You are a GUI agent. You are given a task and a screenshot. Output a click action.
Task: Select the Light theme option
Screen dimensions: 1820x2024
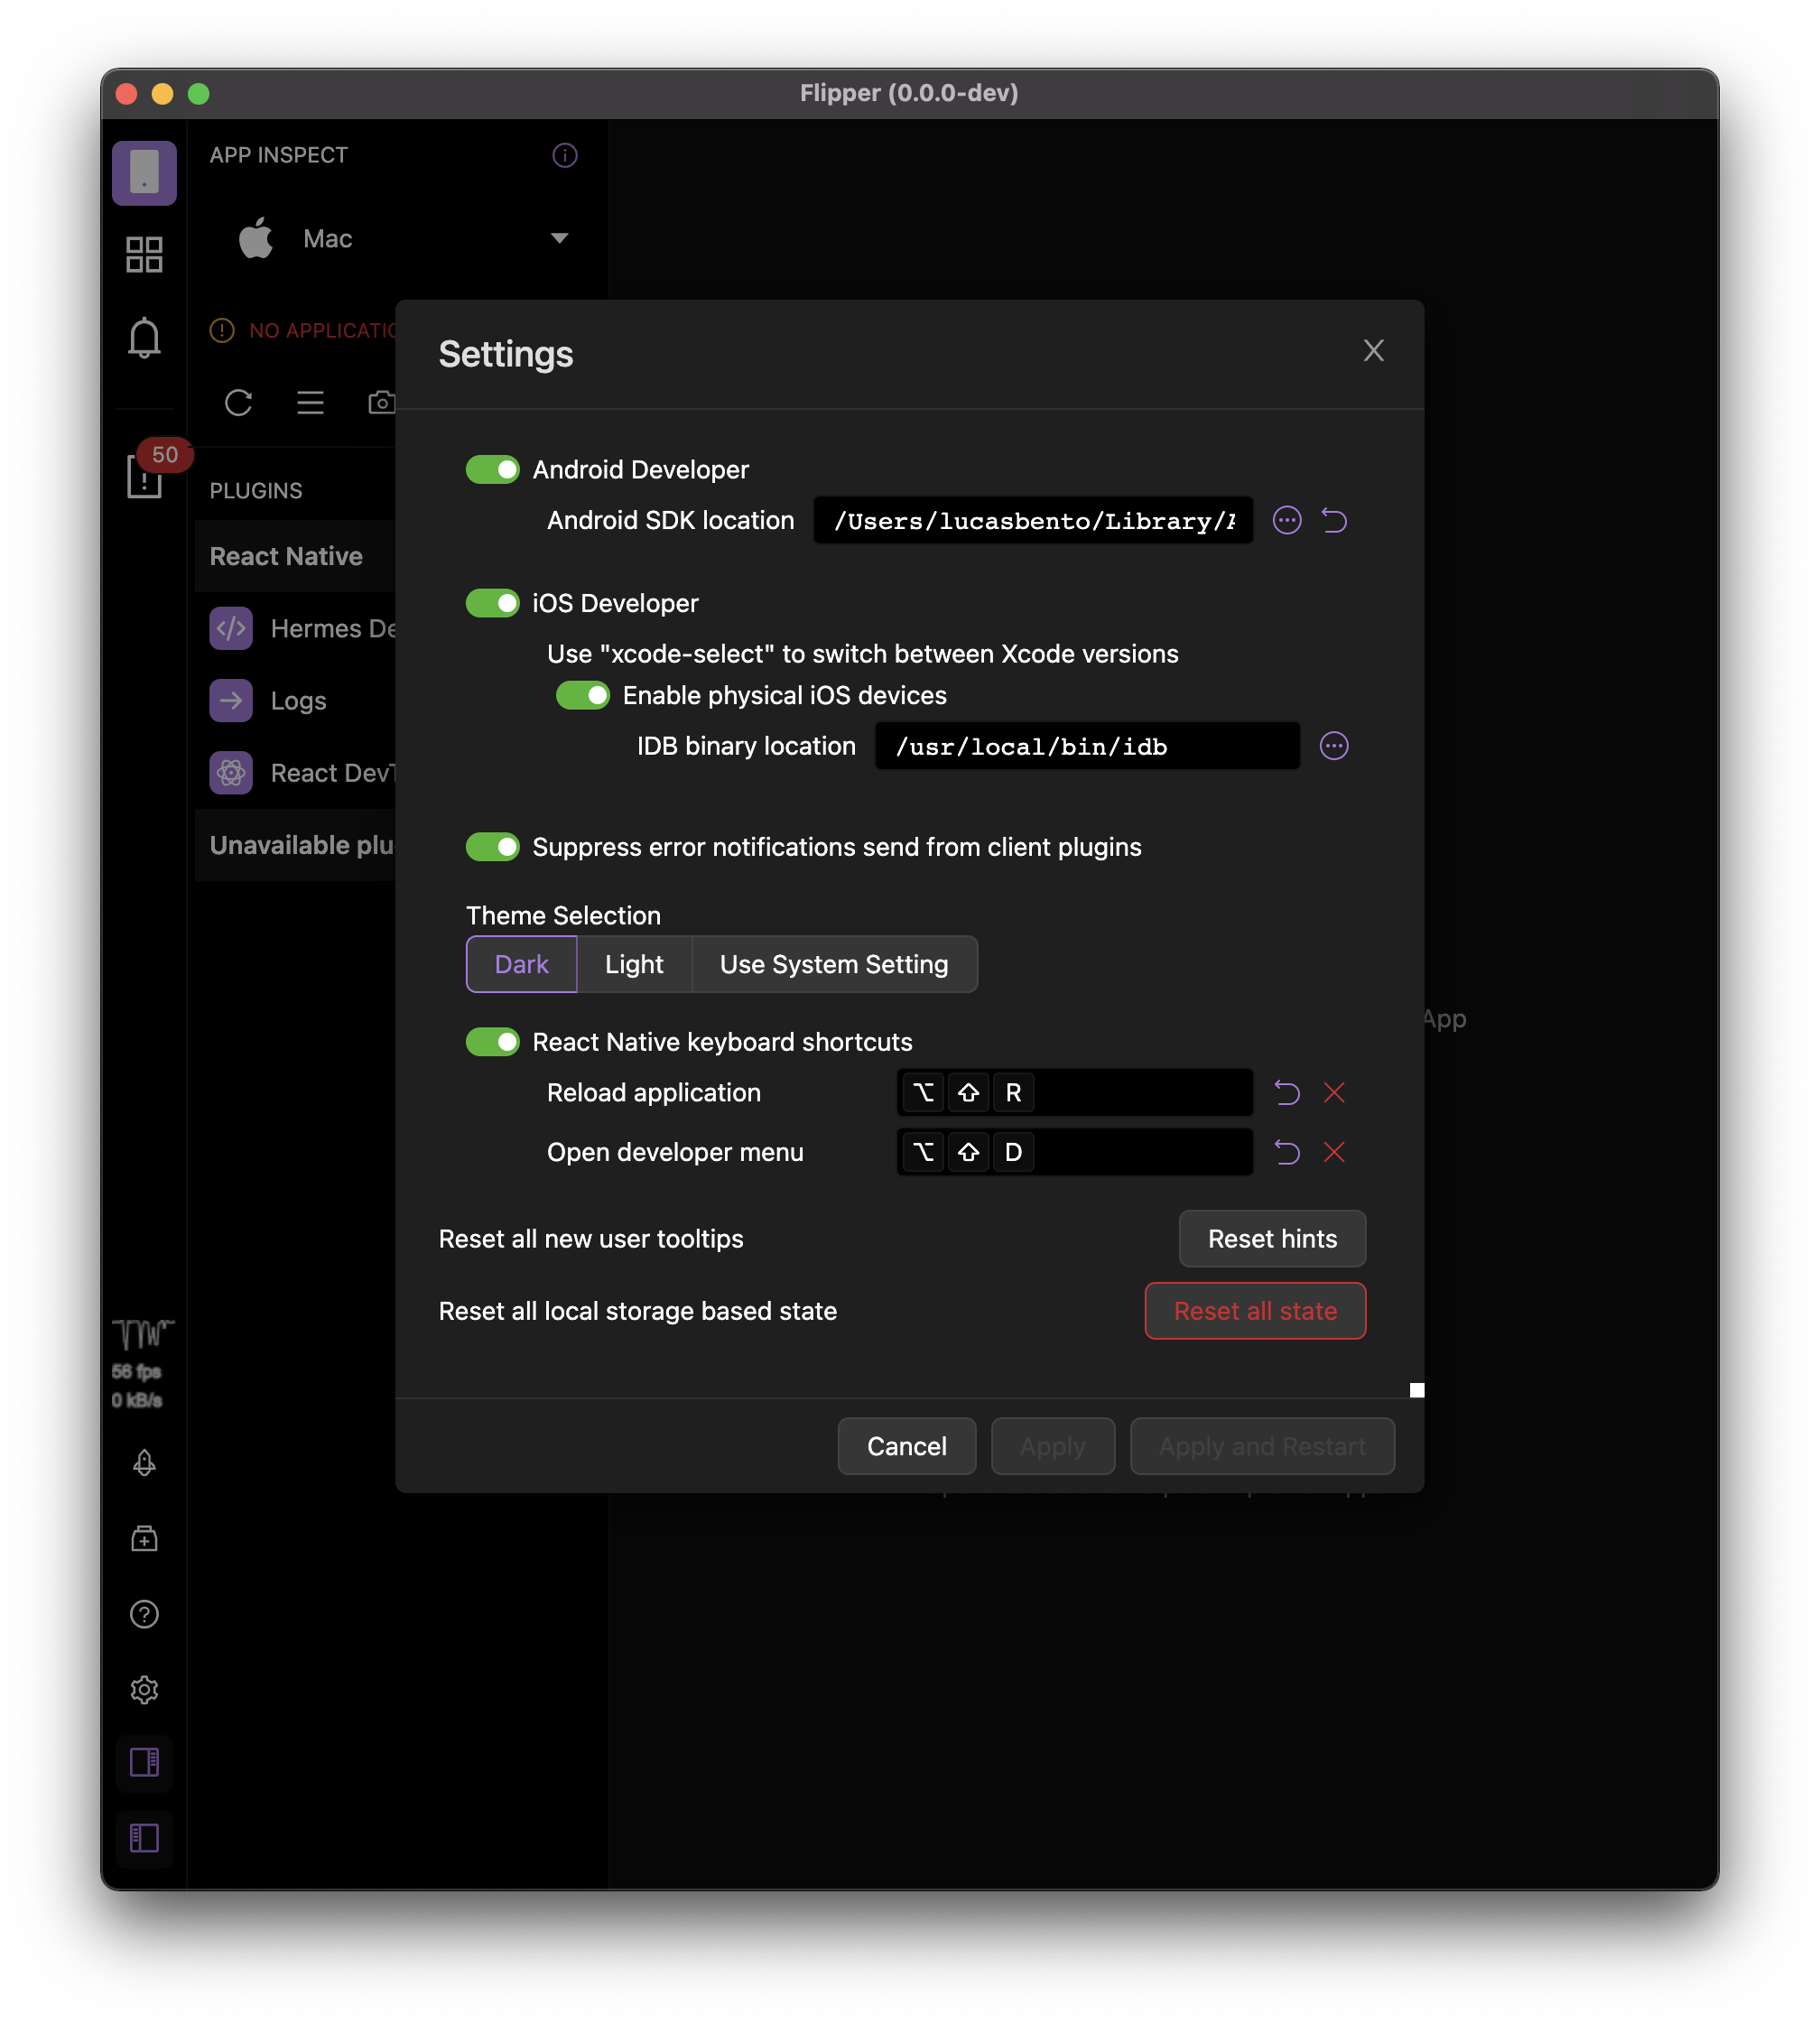point(633,964)
